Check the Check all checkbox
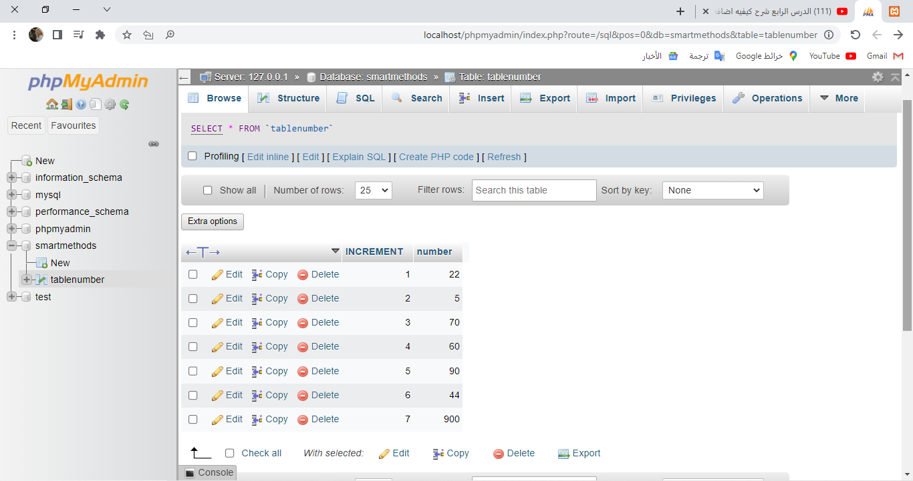The width and height of the screenshot is (913, 481). (229, 453)
